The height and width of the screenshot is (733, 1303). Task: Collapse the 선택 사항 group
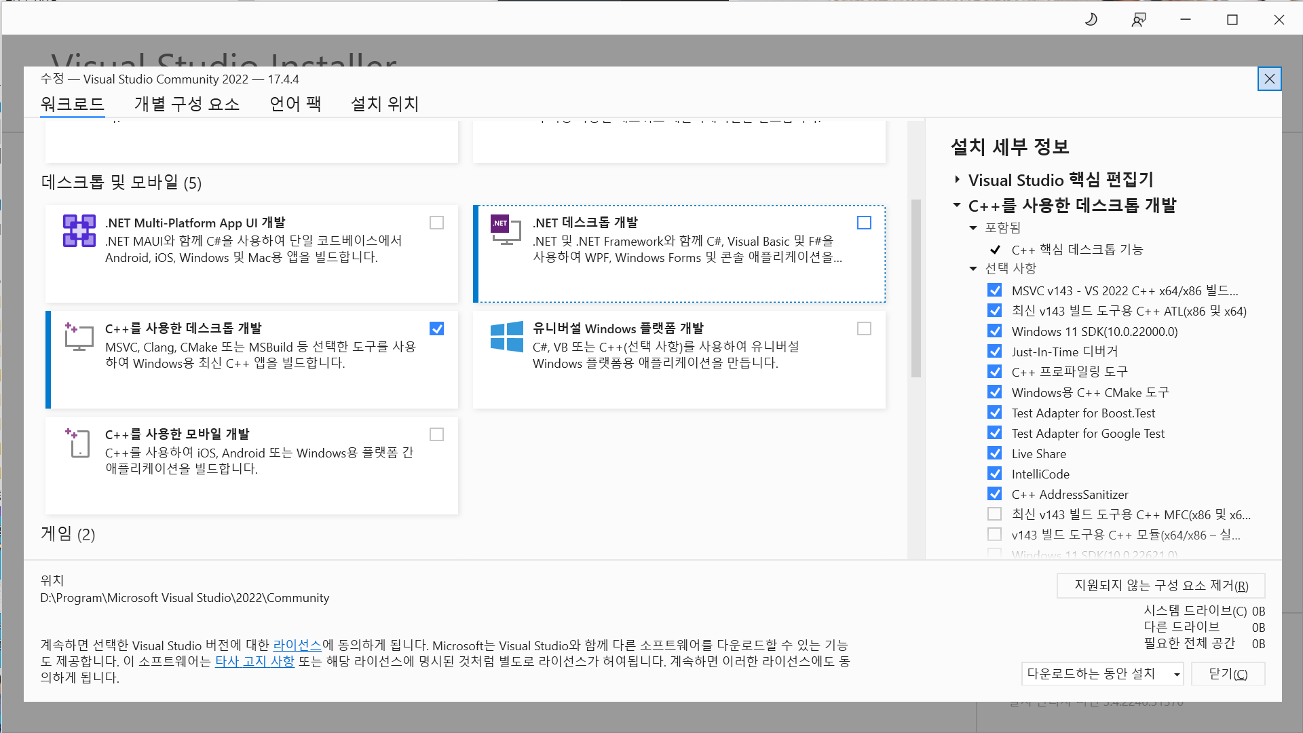[x=973, y=269]
